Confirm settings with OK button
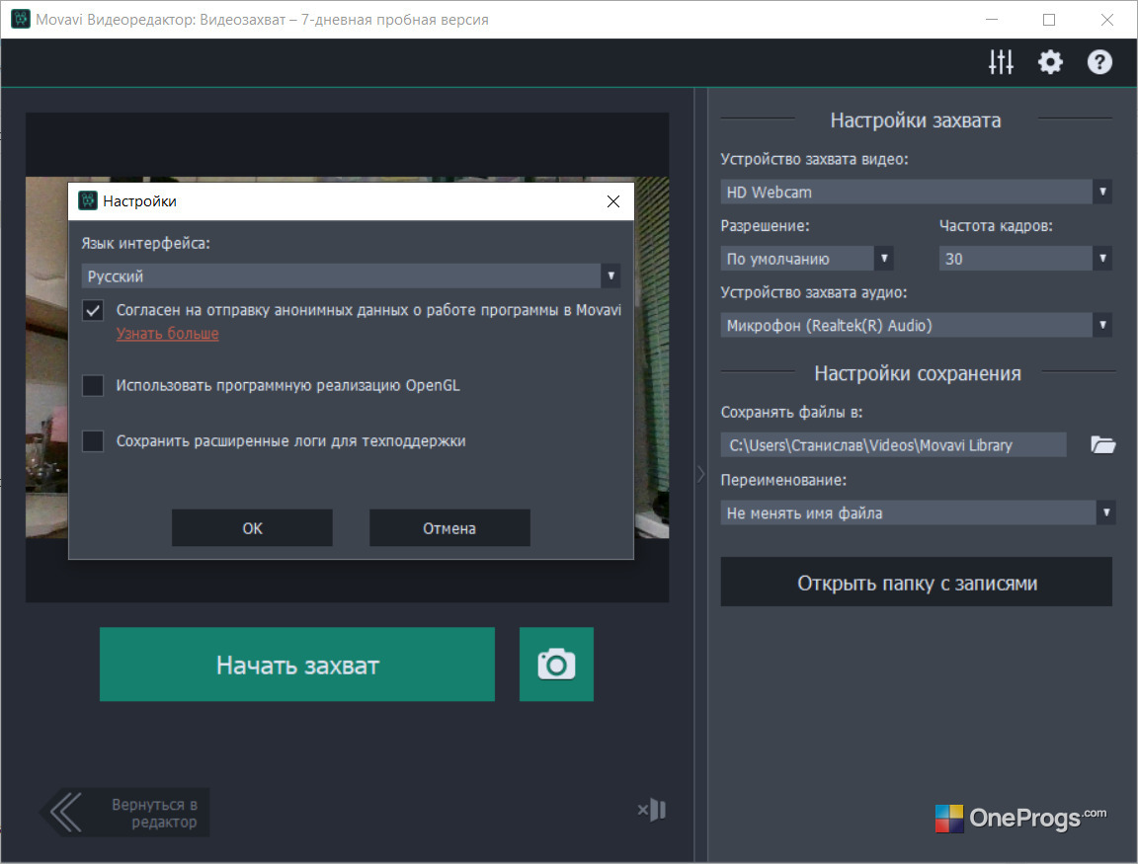1138x864 pixels. pyautogui.click(x=252, y=527)
